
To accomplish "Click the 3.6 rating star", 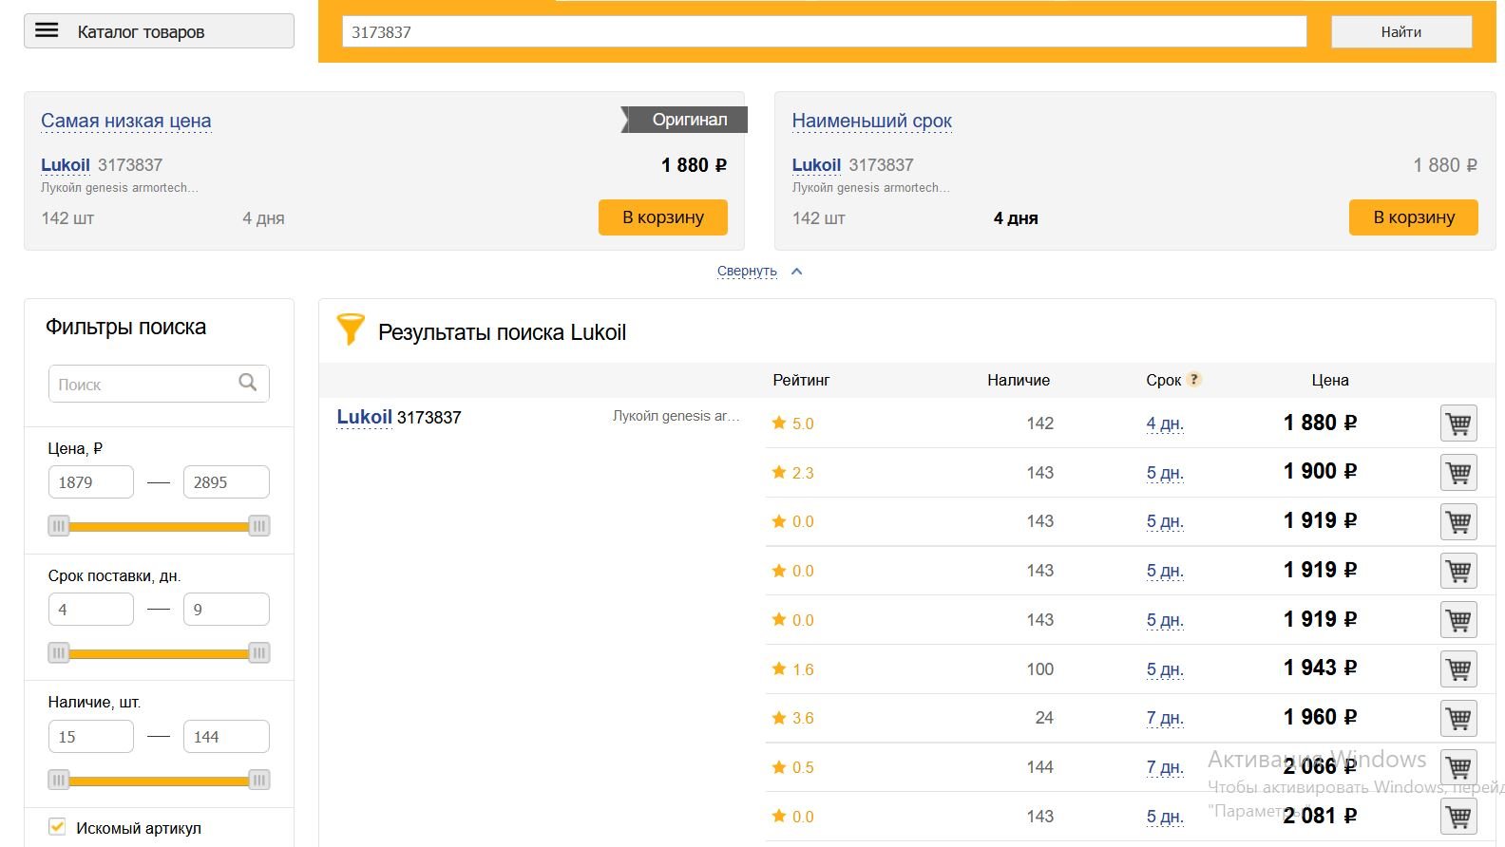I will coord(779,718).
